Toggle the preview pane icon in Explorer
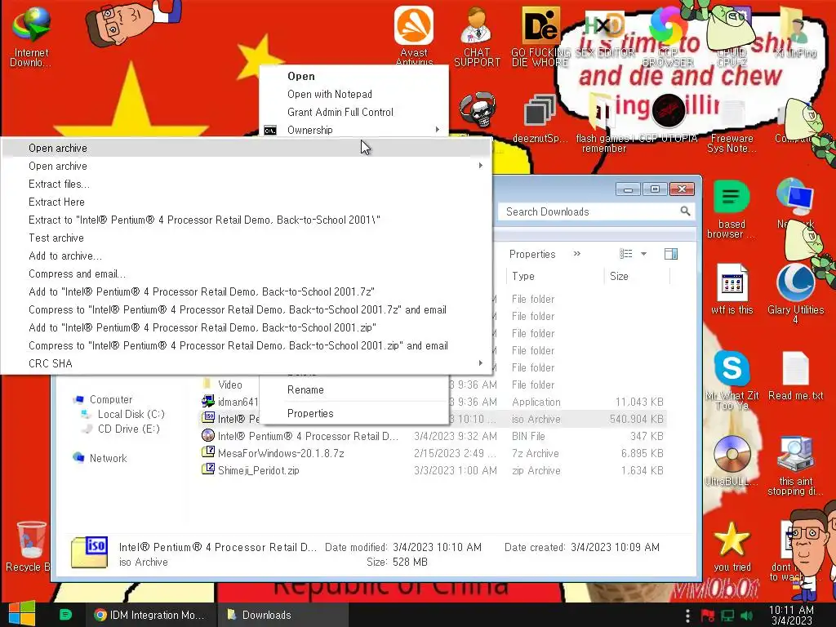Screen dimensions: 836x627 pyautogui.click(x=671, y=254)
